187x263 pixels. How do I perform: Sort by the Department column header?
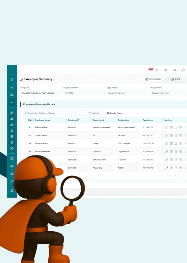98,120
